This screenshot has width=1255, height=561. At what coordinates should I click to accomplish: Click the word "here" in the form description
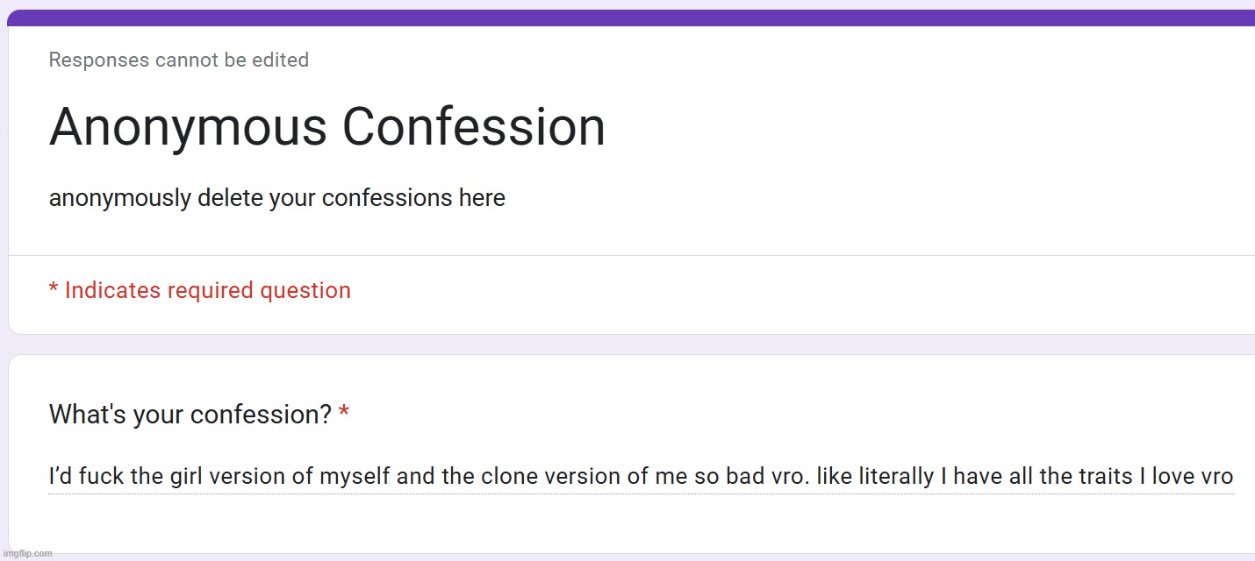482,198
